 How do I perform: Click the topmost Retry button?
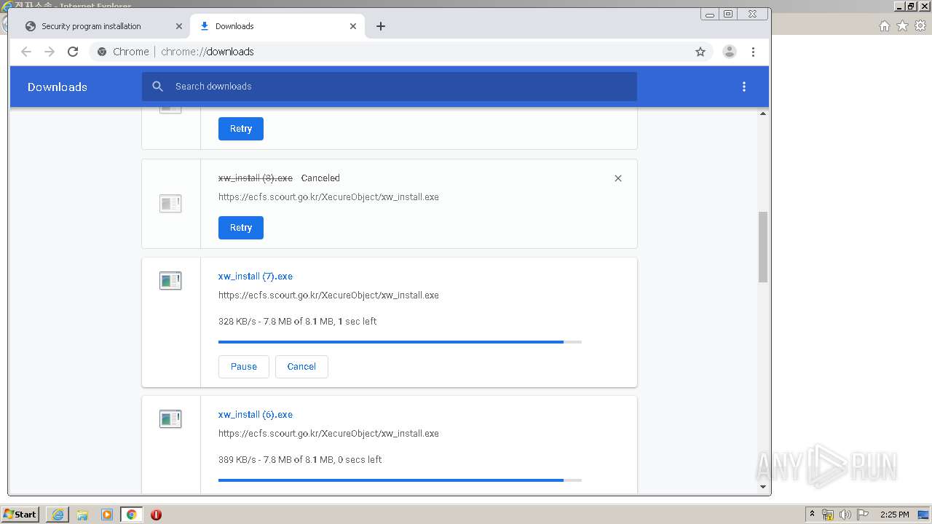241,129
